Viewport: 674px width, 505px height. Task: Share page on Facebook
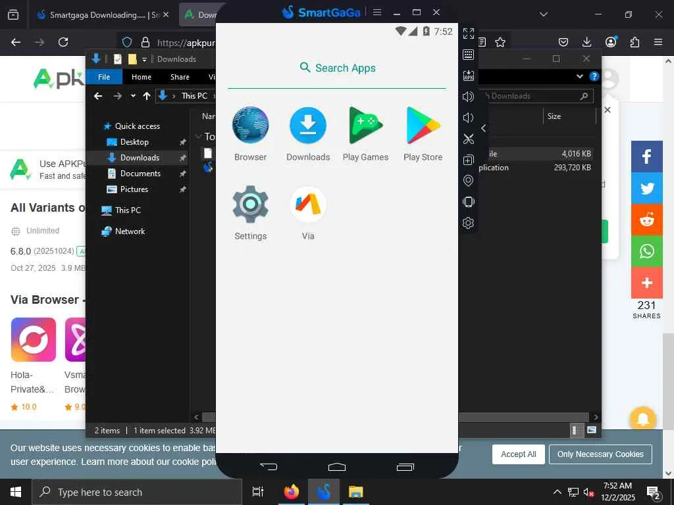click(646, 156)
